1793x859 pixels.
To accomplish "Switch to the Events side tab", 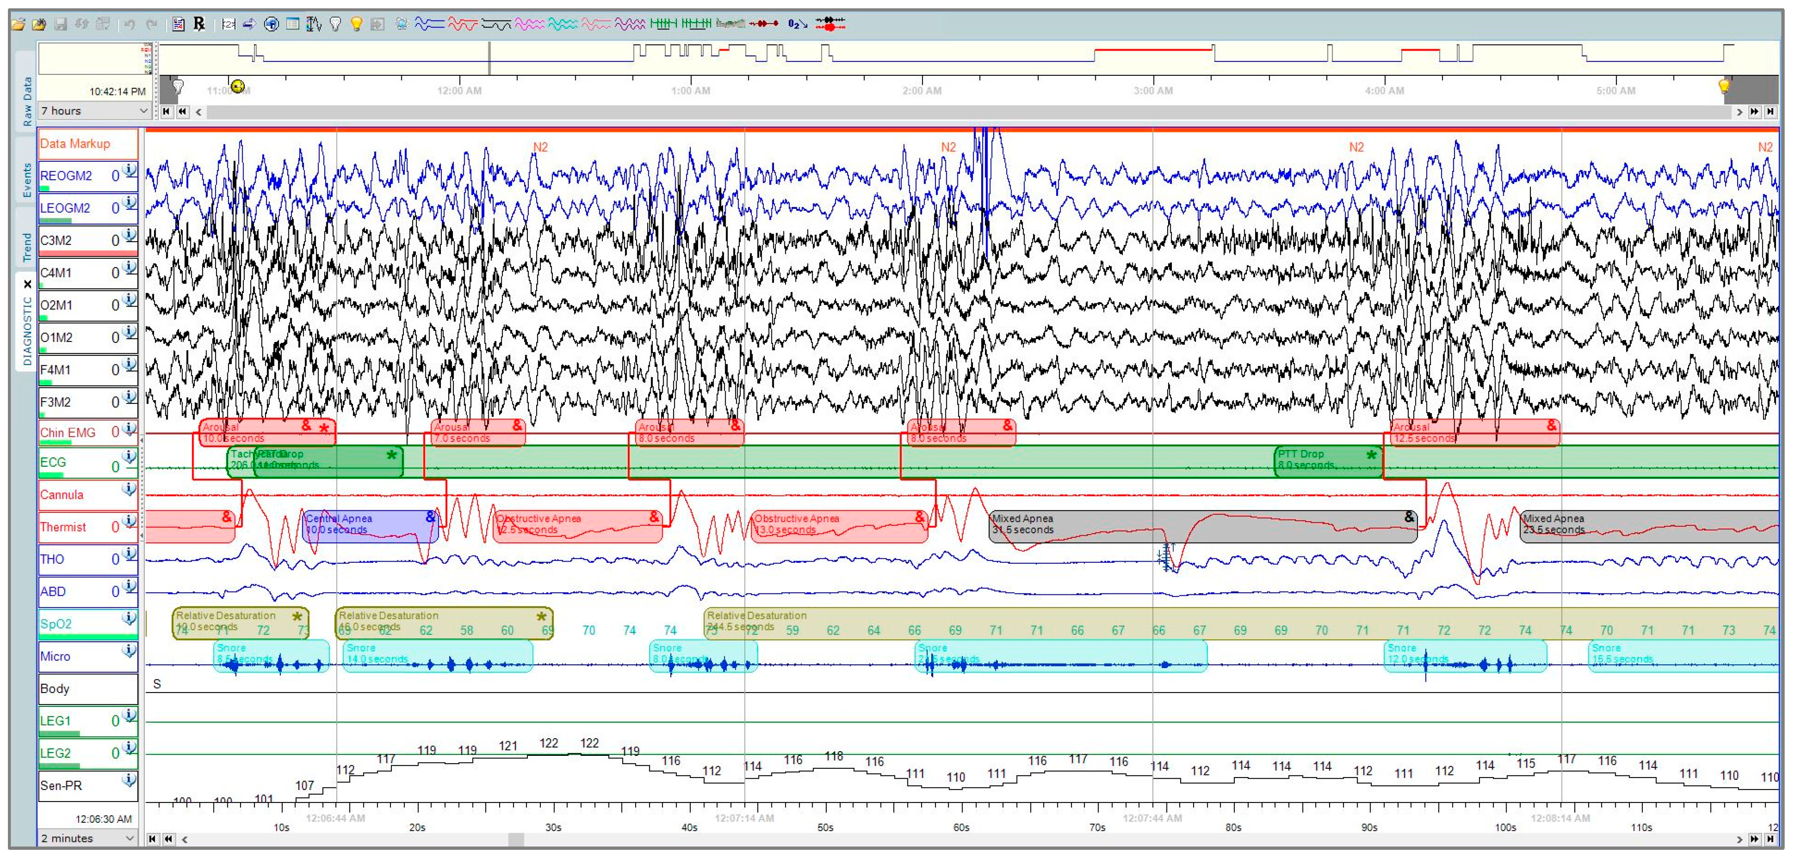I will (27, 180).
